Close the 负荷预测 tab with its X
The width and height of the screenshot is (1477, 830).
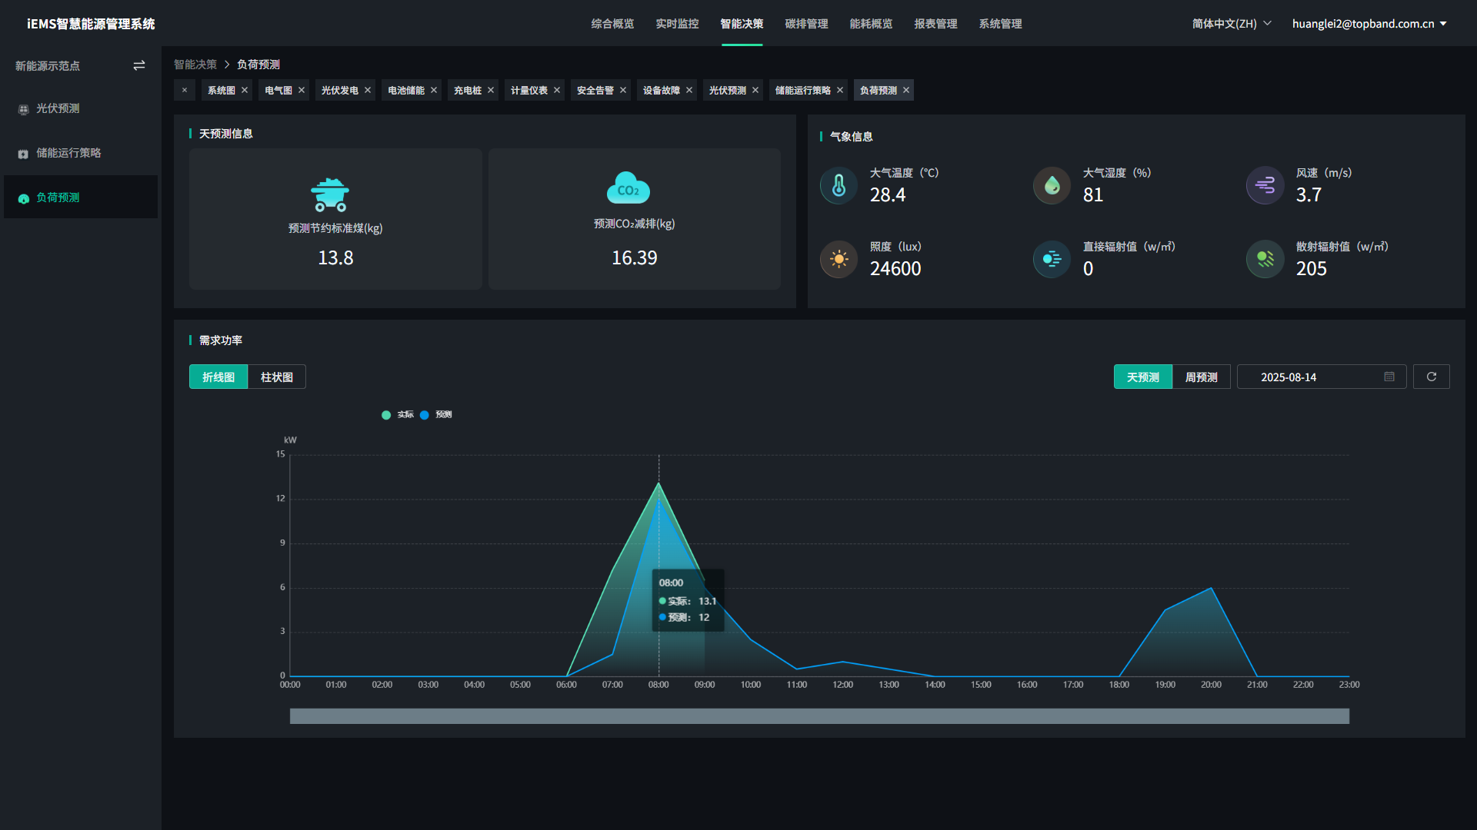906,91
